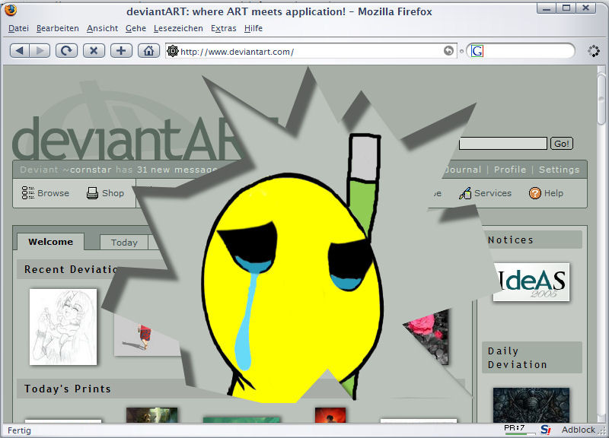Focus the address bar URL field
Screen dimensions: 609x438
click(311, 52)
